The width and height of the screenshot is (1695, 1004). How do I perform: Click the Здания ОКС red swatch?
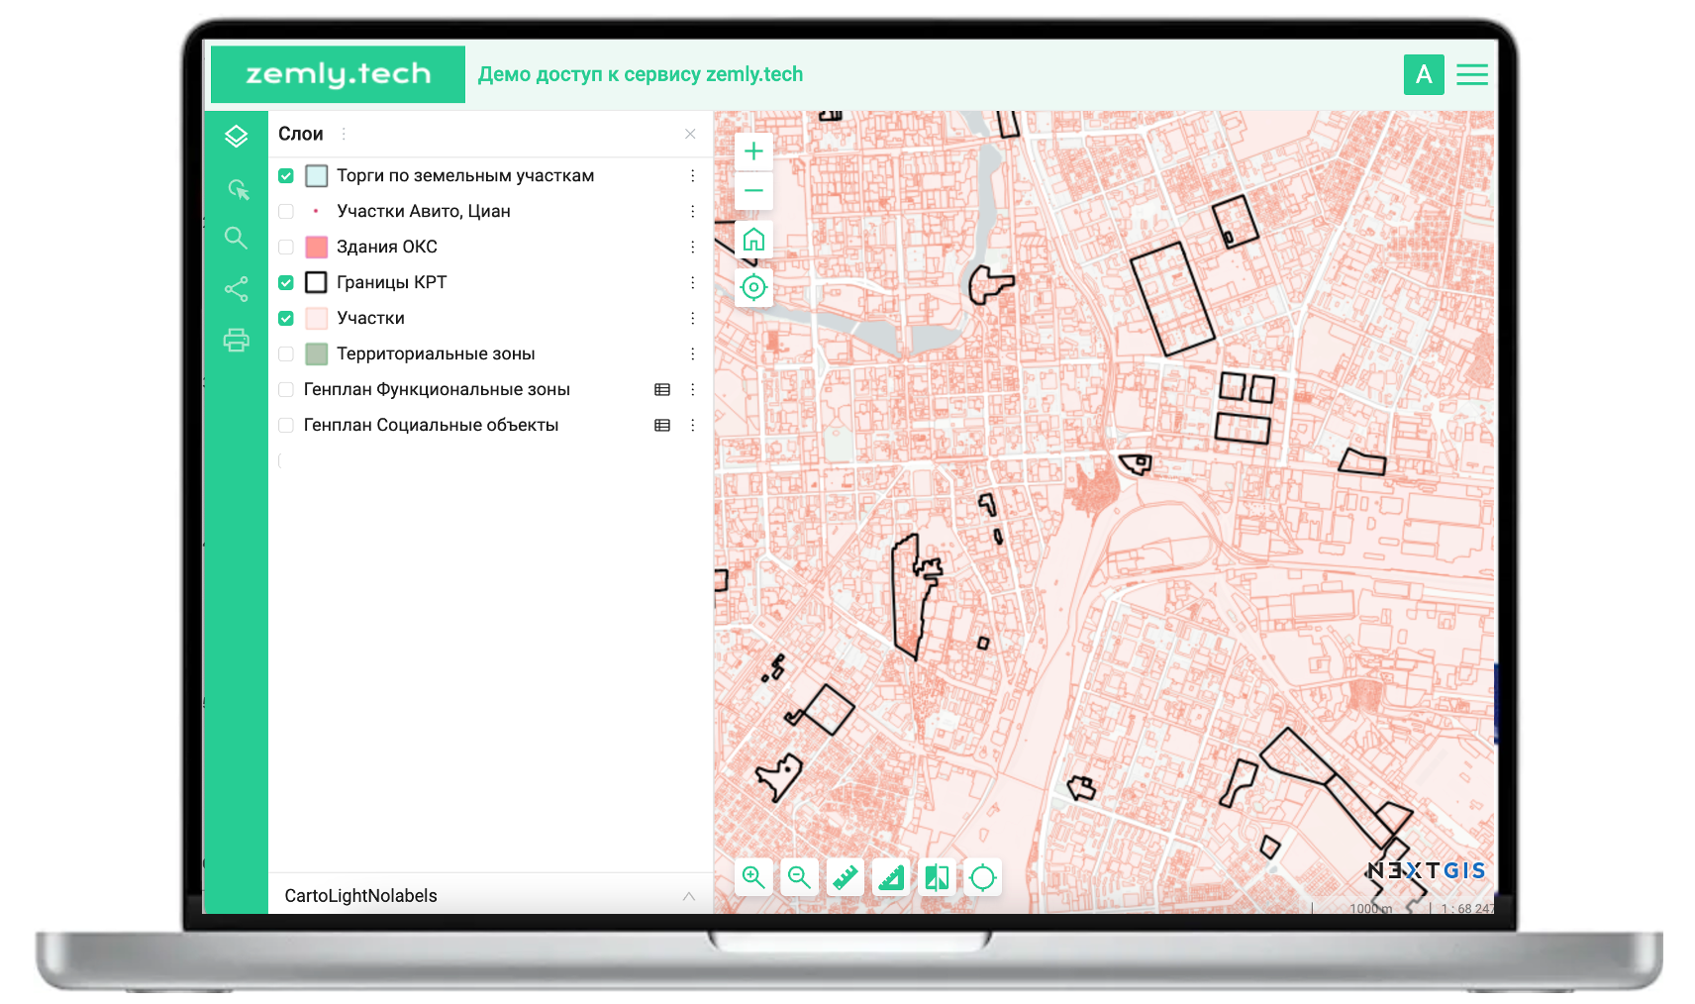(x=317, y=248)
